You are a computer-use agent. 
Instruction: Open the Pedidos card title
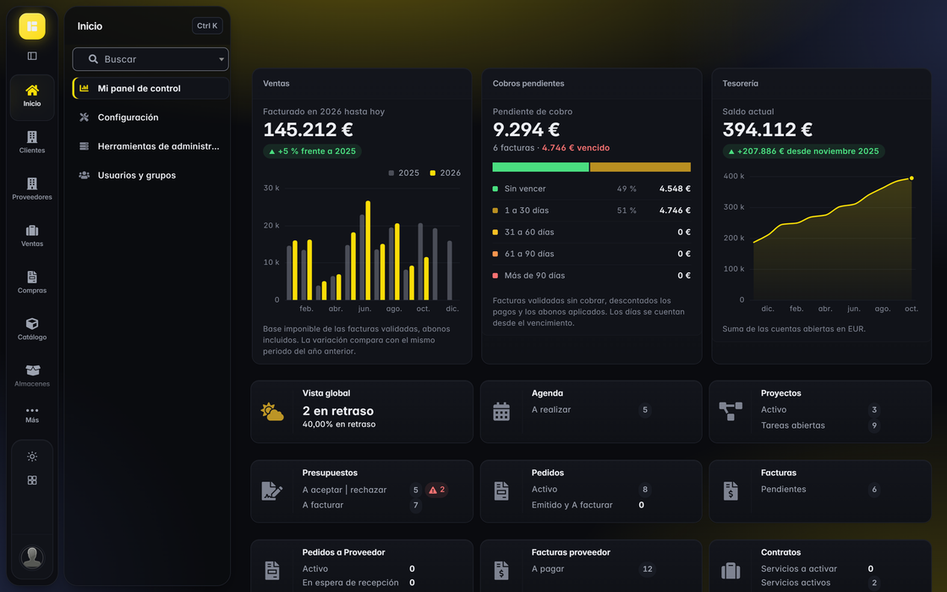coord(547,473)
